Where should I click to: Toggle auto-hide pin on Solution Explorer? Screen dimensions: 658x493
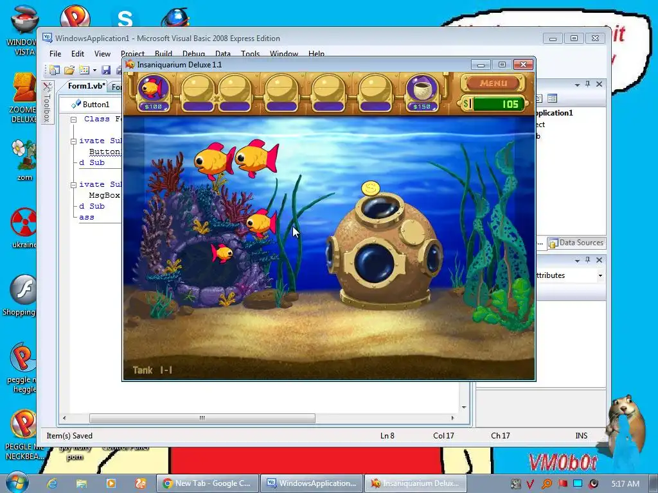588,84
